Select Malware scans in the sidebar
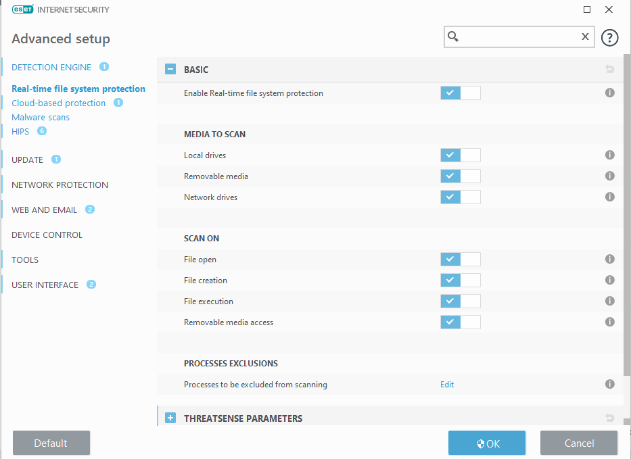Image resolution: width=631 pixels, height=459 pixels. pyautogui.click(x=41, y=118)
